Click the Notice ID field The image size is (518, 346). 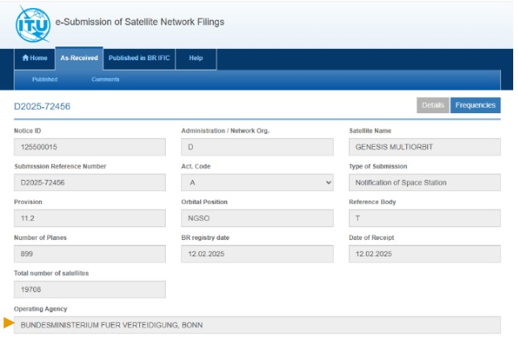point(89,148)
